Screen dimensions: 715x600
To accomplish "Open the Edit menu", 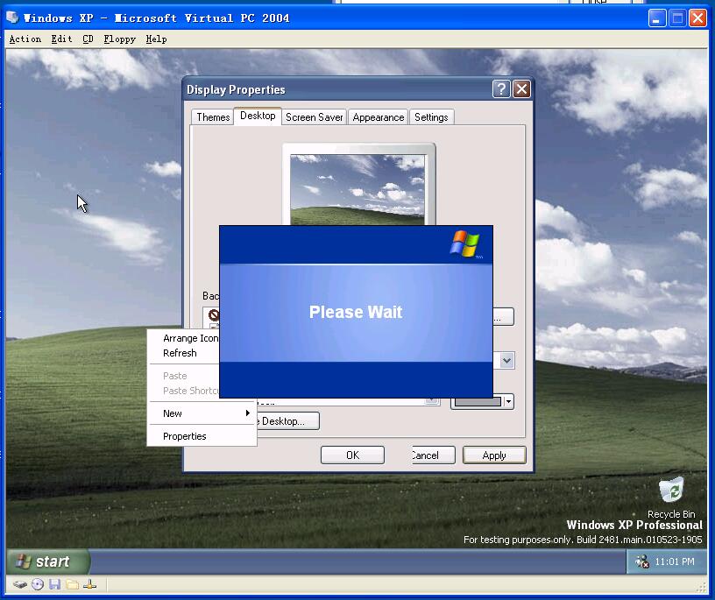I will click(61, 39).
